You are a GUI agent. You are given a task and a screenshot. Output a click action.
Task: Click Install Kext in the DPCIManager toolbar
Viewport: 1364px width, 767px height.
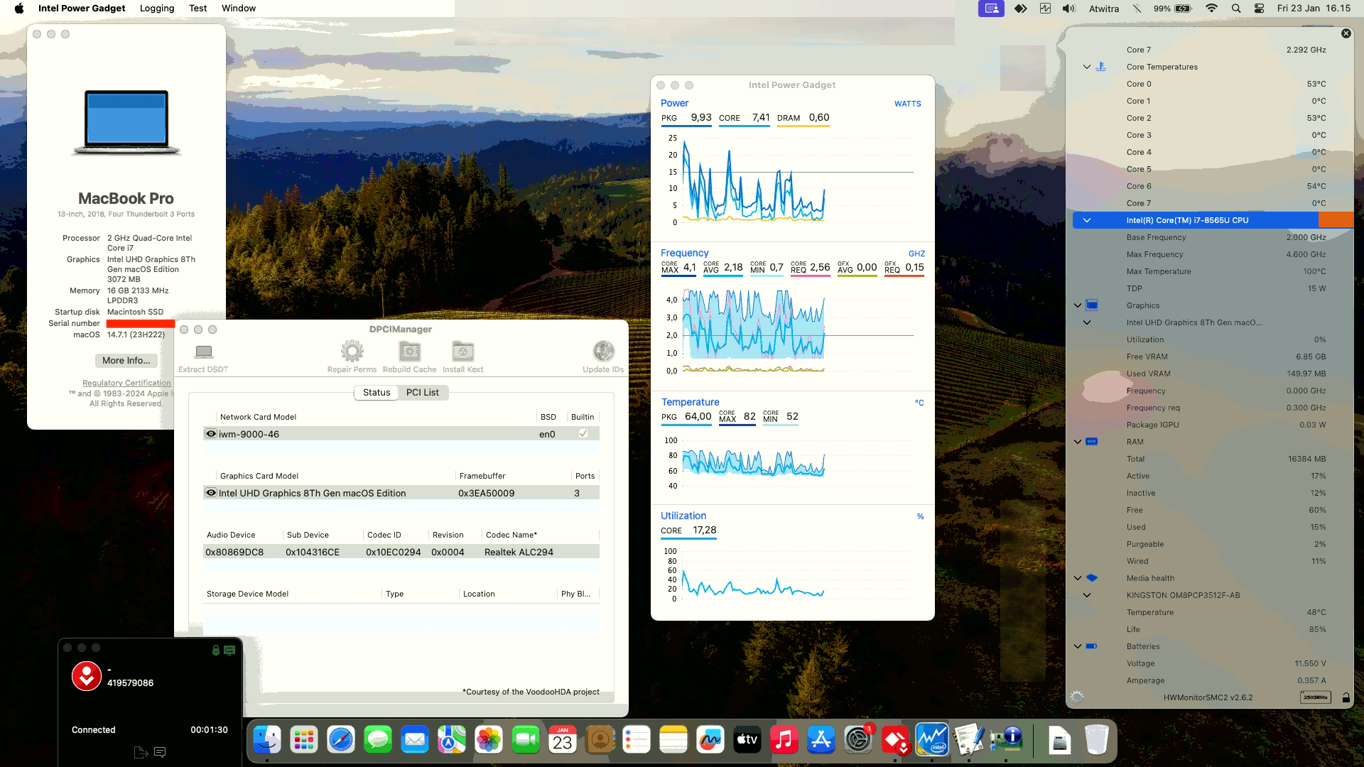(462, 357)
